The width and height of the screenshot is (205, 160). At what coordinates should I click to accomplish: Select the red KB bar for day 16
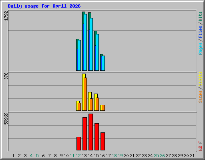point(102,141)
